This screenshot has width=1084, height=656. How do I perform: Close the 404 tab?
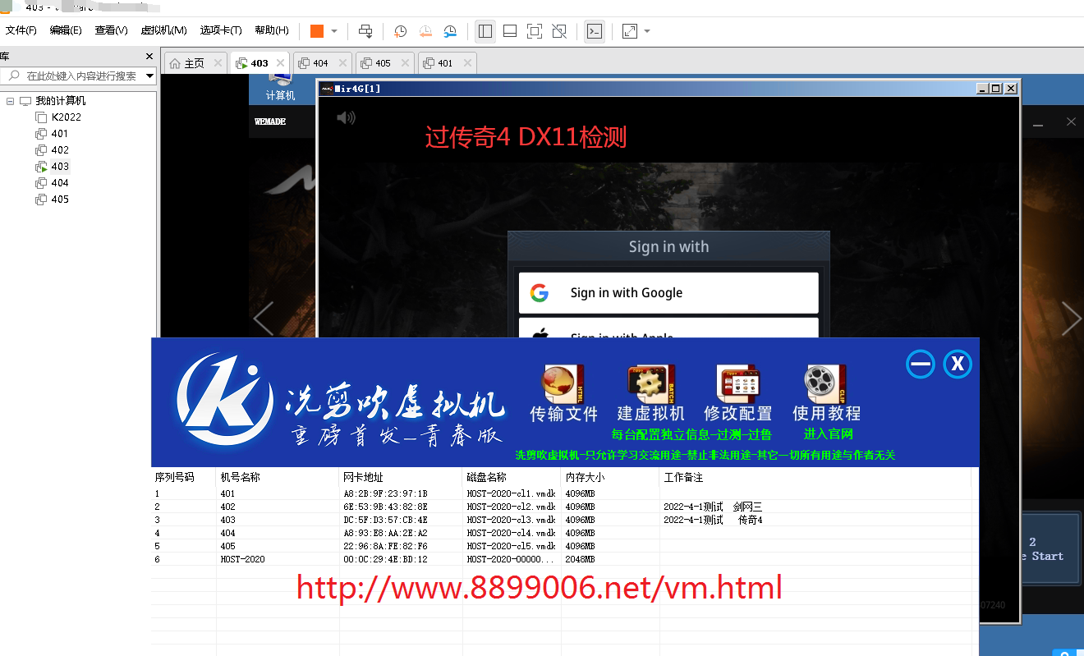[x=342, y=62]
